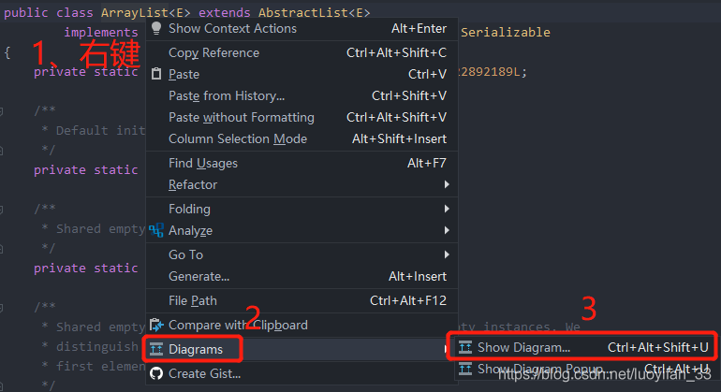Click the Show Diagram Popup icon
This screenshot has height=392, width=721.
coord(464,370)
